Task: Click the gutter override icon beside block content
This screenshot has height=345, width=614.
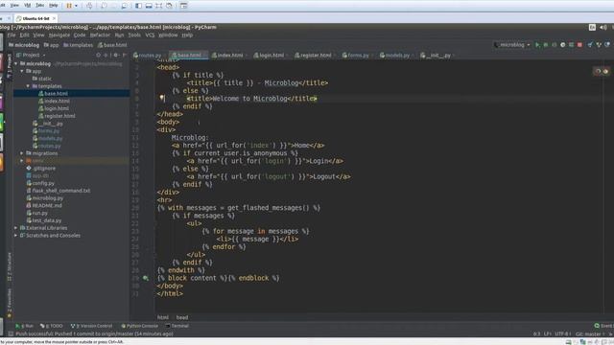Action: tap(146, 278)
